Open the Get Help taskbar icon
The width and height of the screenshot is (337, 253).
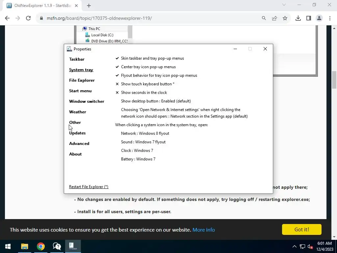point(57,246)
